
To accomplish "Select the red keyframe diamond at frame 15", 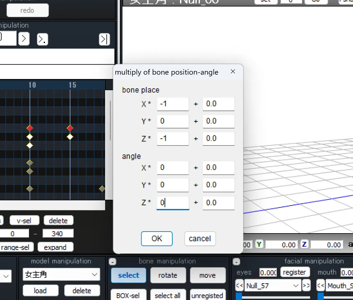I will pyautogui.click(x=70, y=128).
